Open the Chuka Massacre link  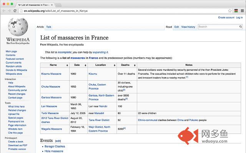click(x=51, y=87)
